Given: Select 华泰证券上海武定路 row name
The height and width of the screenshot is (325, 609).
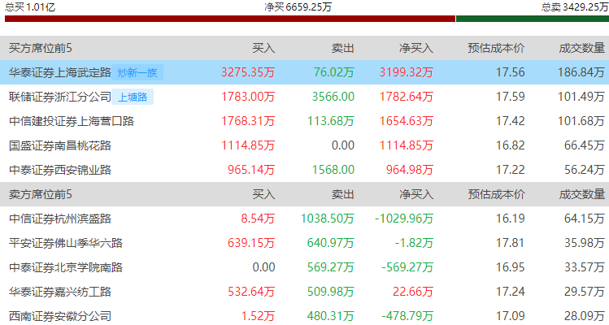Looking at the screenshot, I should coord(60,72).
